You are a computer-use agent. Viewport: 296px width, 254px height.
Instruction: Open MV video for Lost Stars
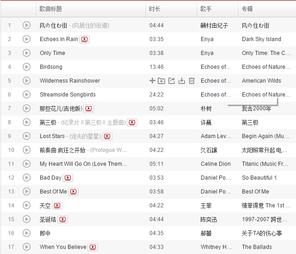107,136
